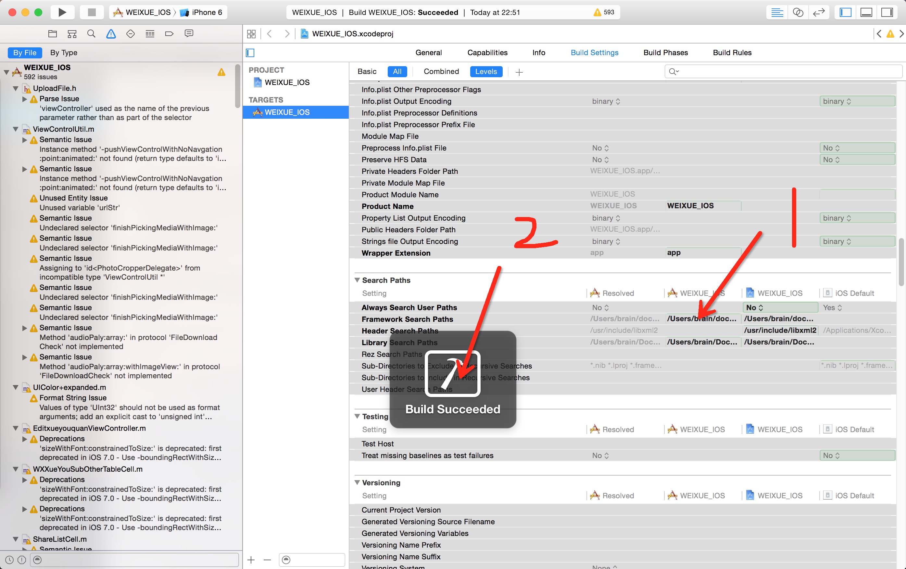906x569 pixels.
Task: Open the Find navigator
Action: click(91, 34)
